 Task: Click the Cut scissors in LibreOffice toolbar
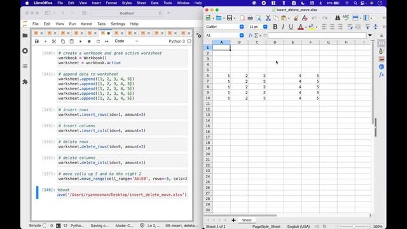[268, 18]
